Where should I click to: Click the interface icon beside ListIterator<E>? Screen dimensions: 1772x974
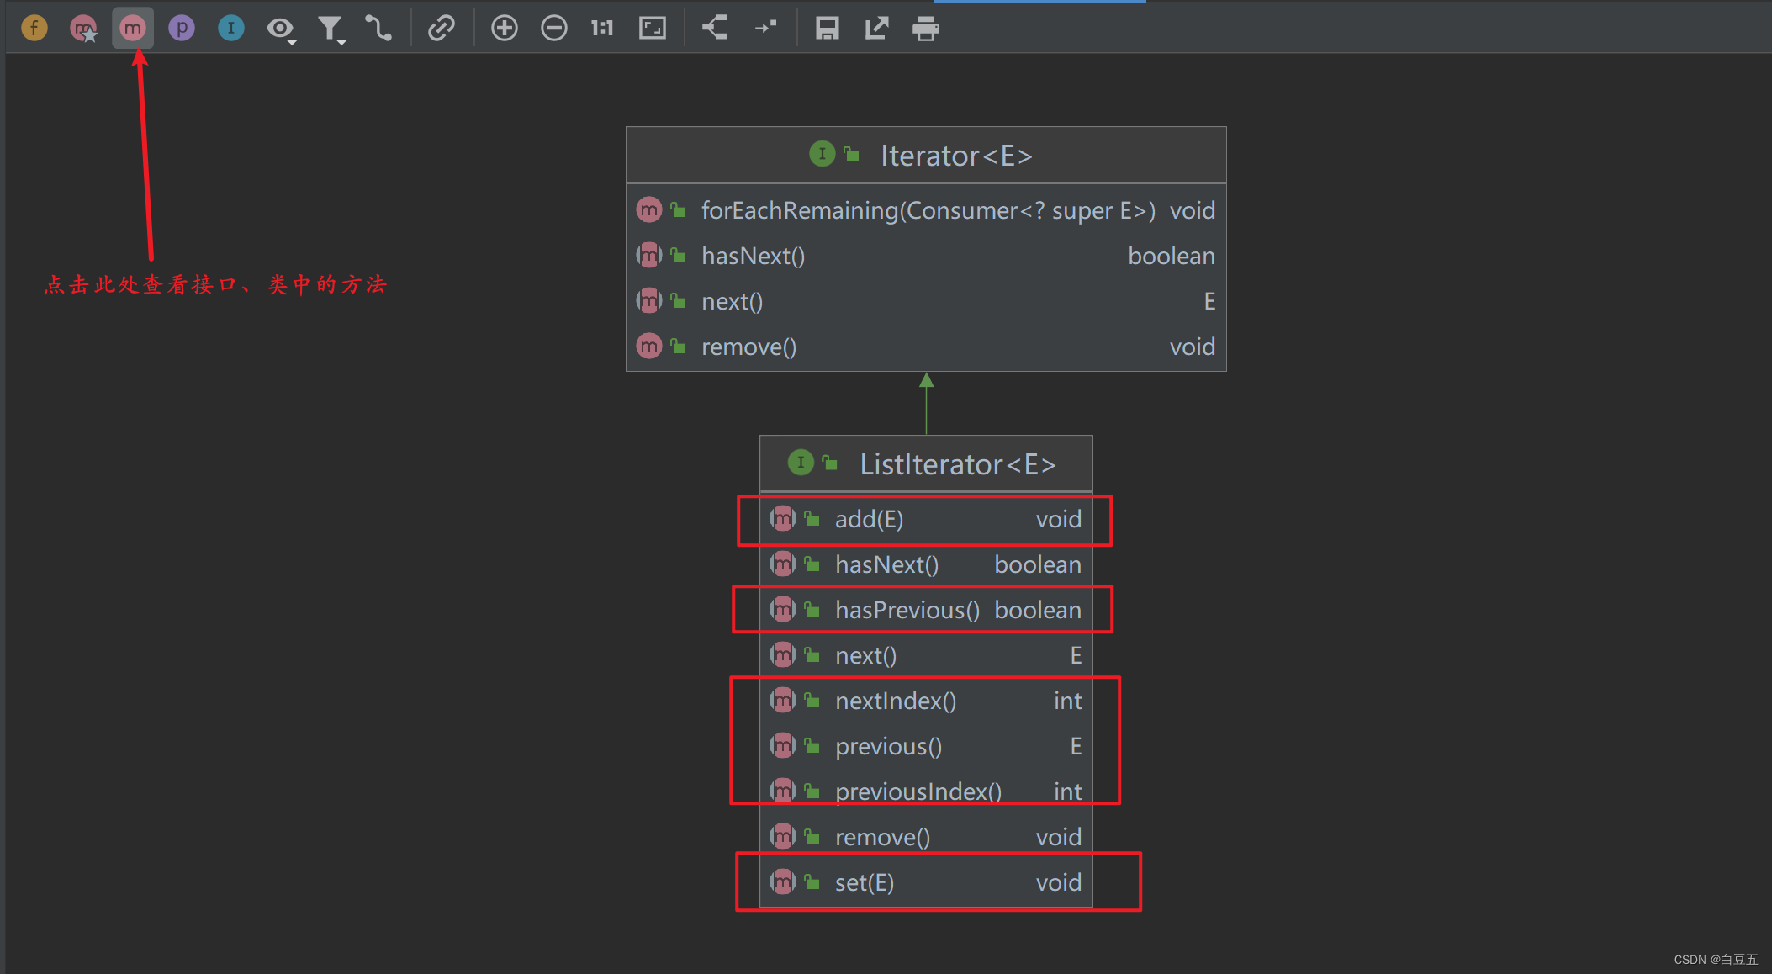(x=801, y=462)
